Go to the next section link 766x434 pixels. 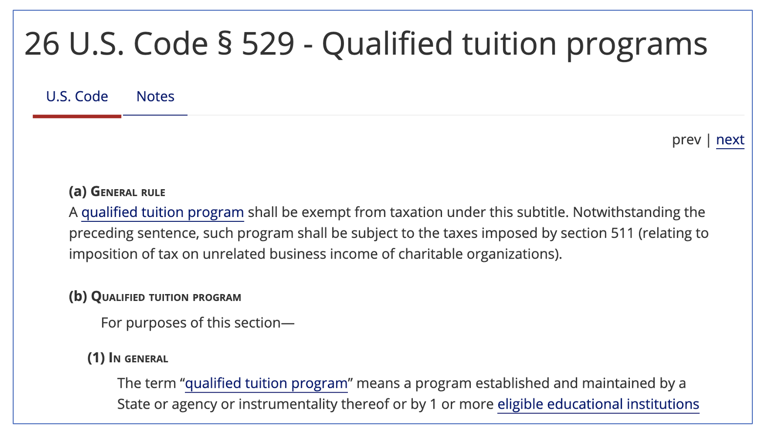[x=730, y=140]
